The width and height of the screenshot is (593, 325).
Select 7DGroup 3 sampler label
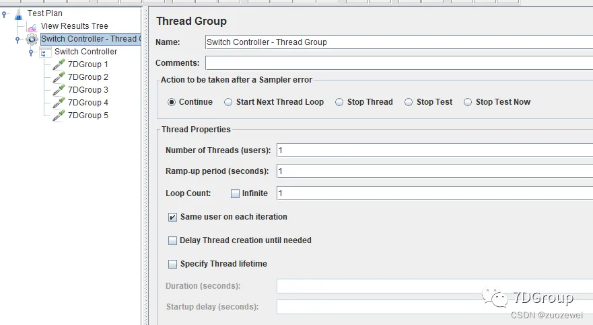pyautogui.click(x=88, y=90)
